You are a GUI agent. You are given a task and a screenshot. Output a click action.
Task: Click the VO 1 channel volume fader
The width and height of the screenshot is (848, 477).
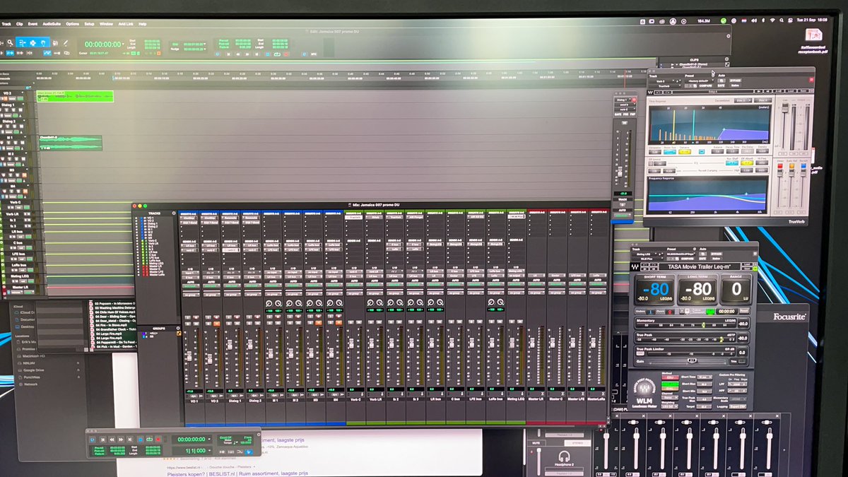(189, 355)
